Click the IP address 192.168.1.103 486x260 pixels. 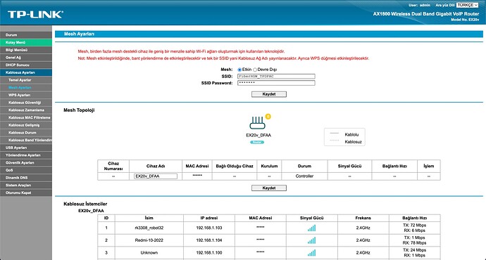click(209, 228)
